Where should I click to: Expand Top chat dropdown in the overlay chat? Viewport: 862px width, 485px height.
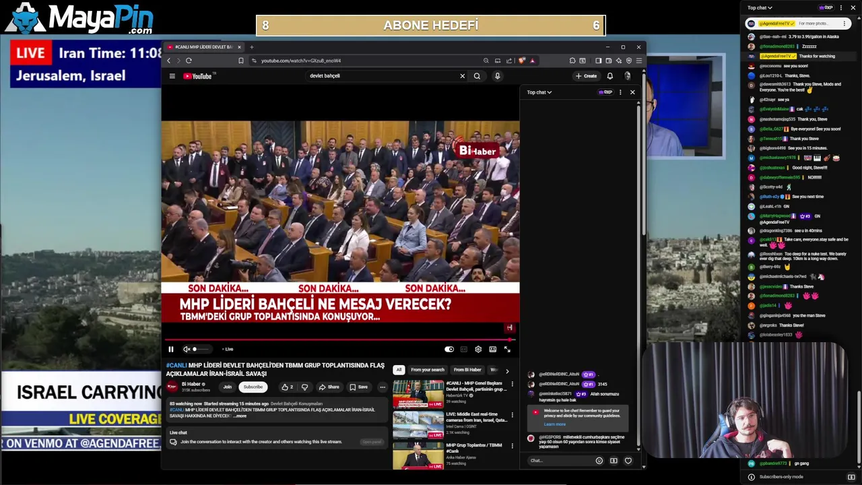tap(760, 7)
